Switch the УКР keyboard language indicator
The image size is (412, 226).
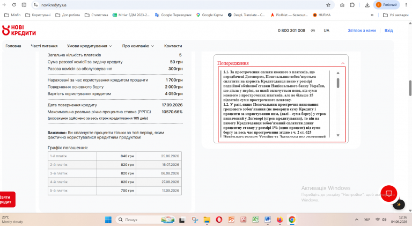(367, 220)
